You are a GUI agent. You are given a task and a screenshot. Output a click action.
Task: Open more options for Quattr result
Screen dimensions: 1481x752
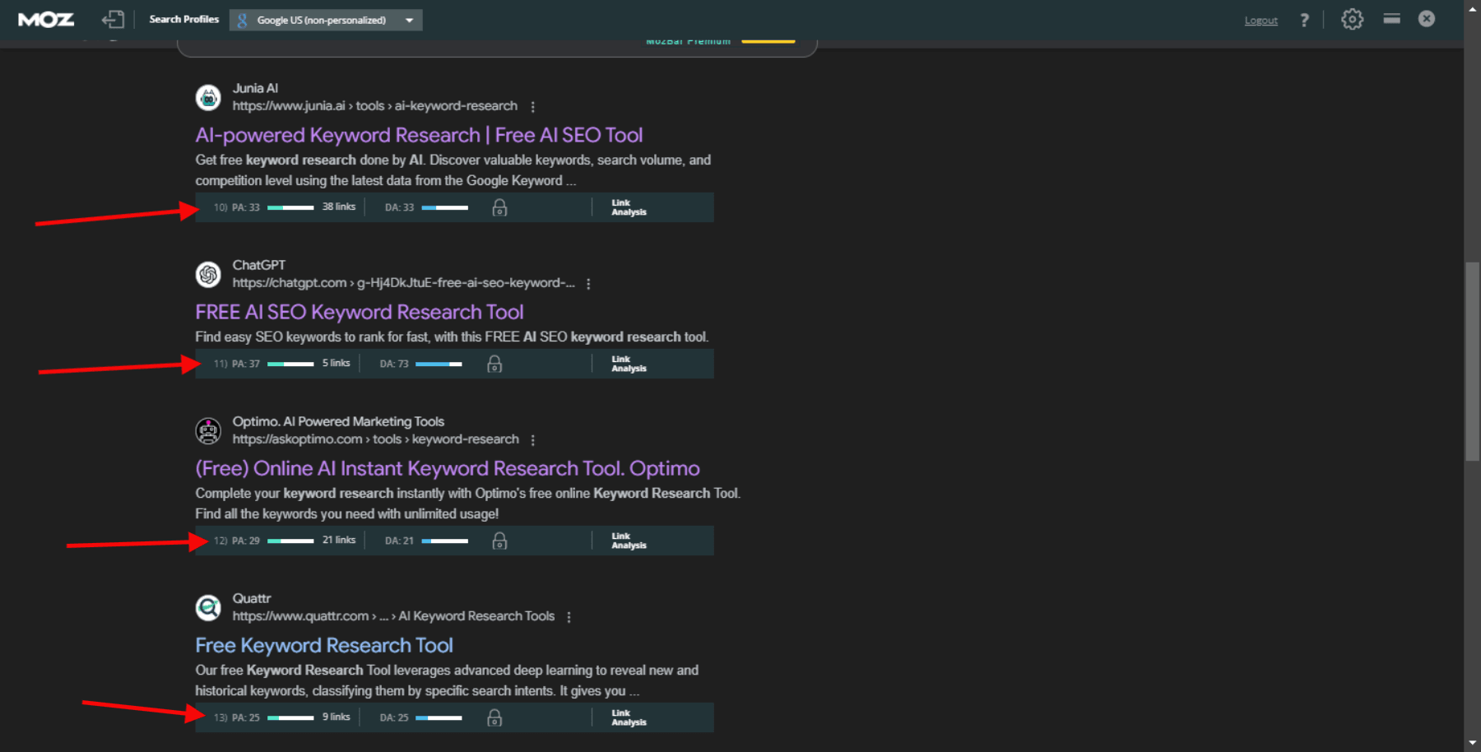tap(569, 617)
